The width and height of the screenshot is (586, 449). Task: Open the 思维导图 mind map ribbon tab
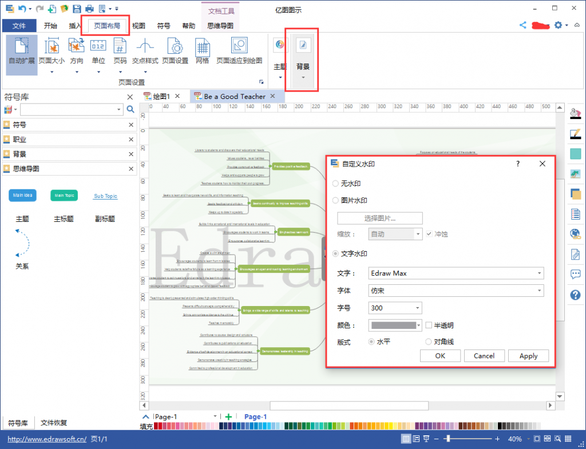[220, 26]
